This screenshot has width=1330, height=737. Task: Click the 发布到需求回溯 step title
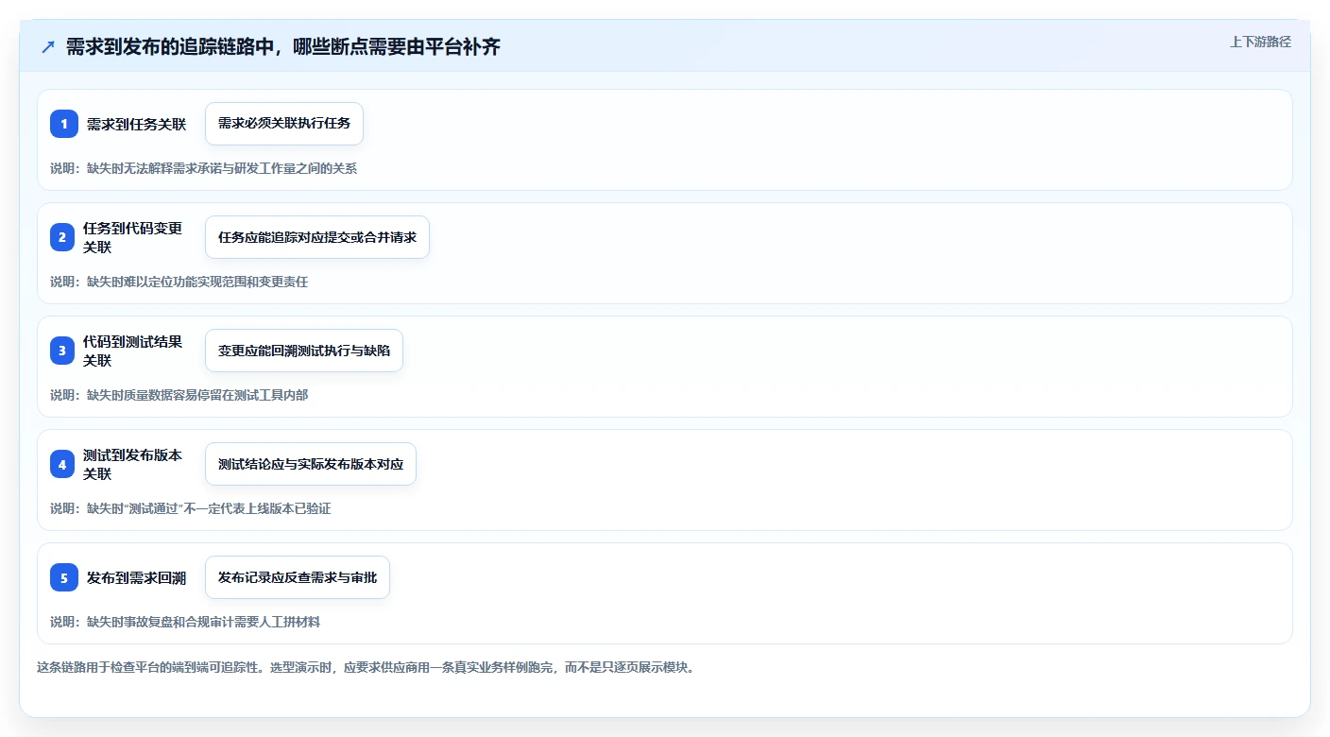click(137, 577)
